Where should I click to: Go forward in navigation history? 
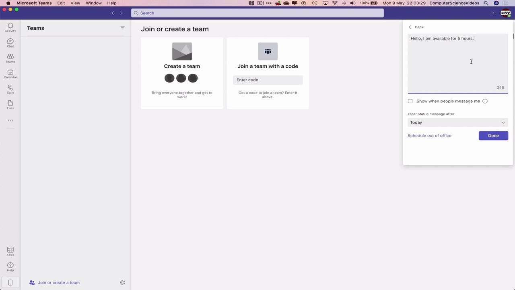click(x=122, y=13)
